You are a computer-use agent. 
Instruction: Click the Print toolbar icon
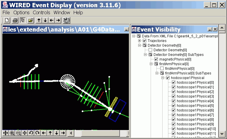(x=15, y=20)
